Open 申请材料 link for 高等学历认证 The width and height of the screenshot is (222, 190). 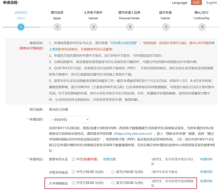tap(206, 159)
